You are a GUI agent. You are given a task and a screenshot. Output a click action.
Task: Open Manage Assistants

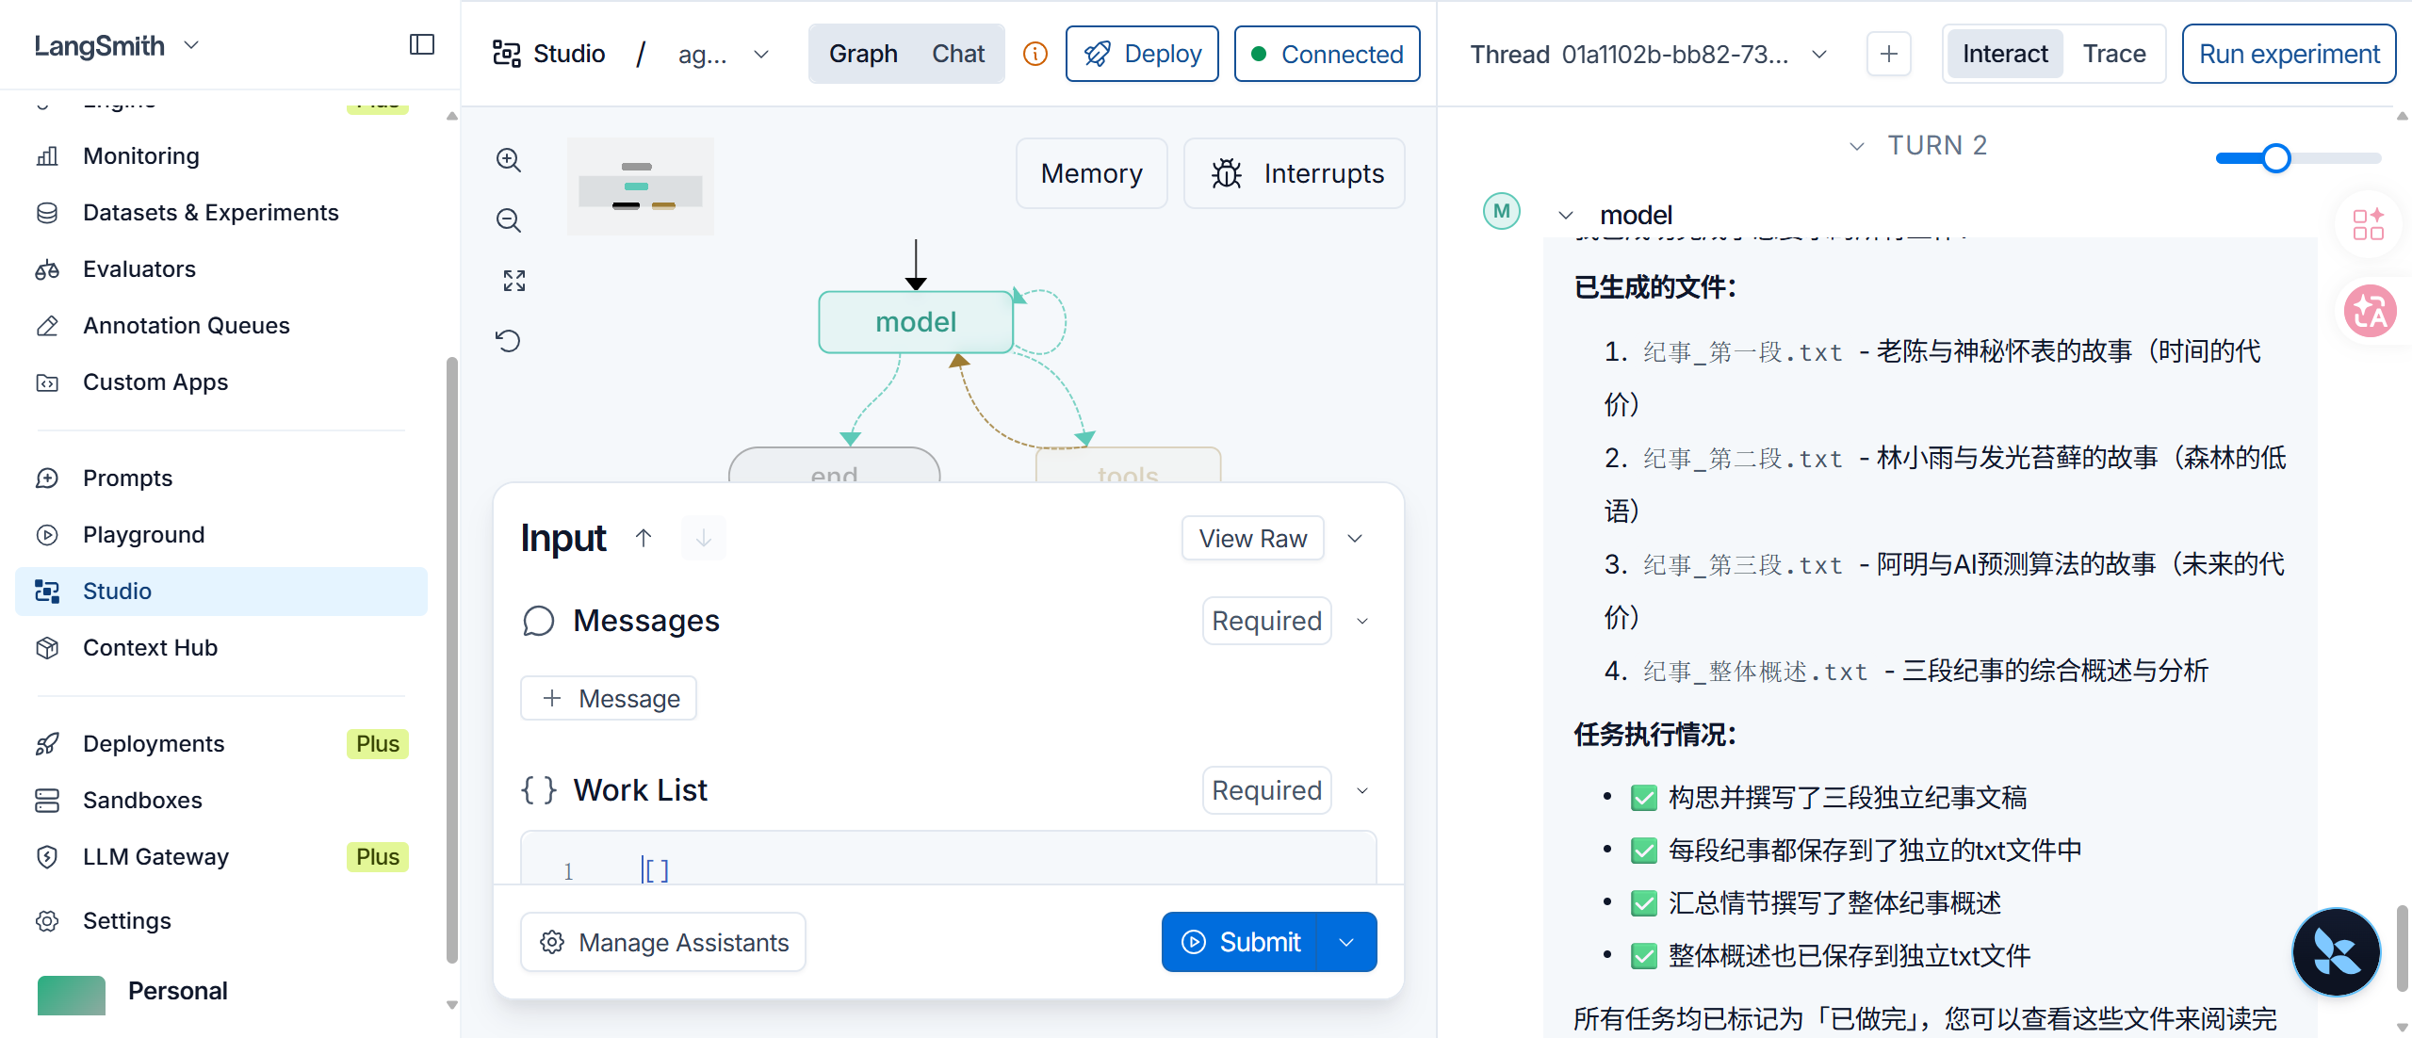[x=663, y=942]
